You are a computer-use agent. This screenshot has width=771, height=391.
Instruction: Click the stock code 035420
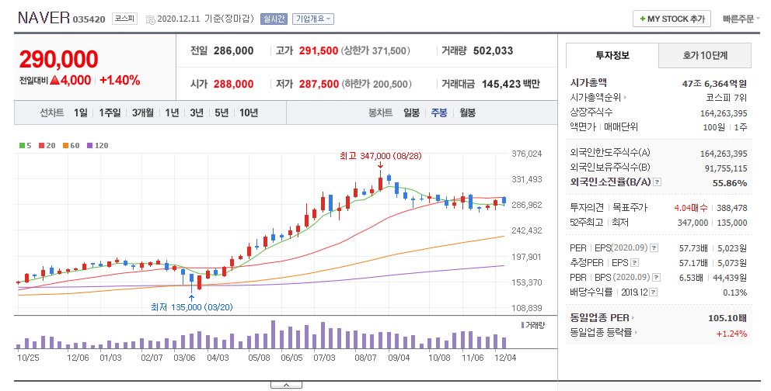point(89,19)
